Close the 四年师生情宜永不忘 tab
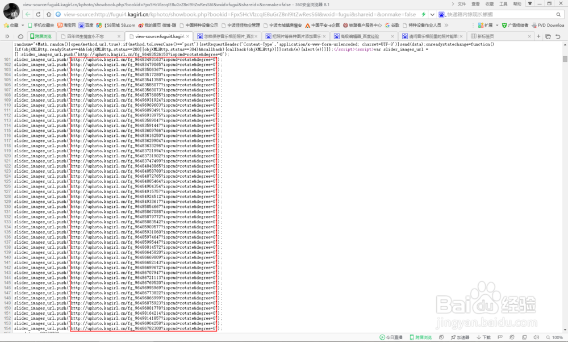 point(119,36)
